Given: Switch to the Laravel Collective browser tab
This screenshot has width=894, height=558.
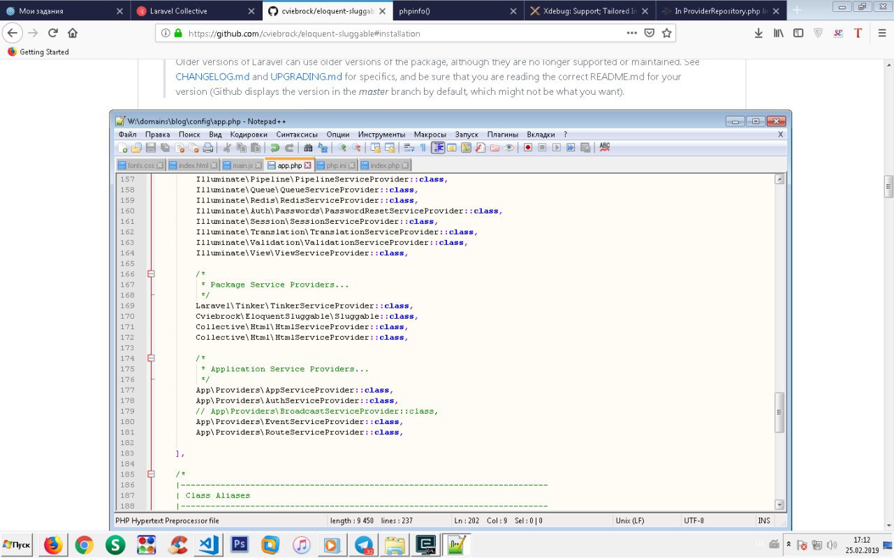Looking at the screenshot, I should coord(196,10).
